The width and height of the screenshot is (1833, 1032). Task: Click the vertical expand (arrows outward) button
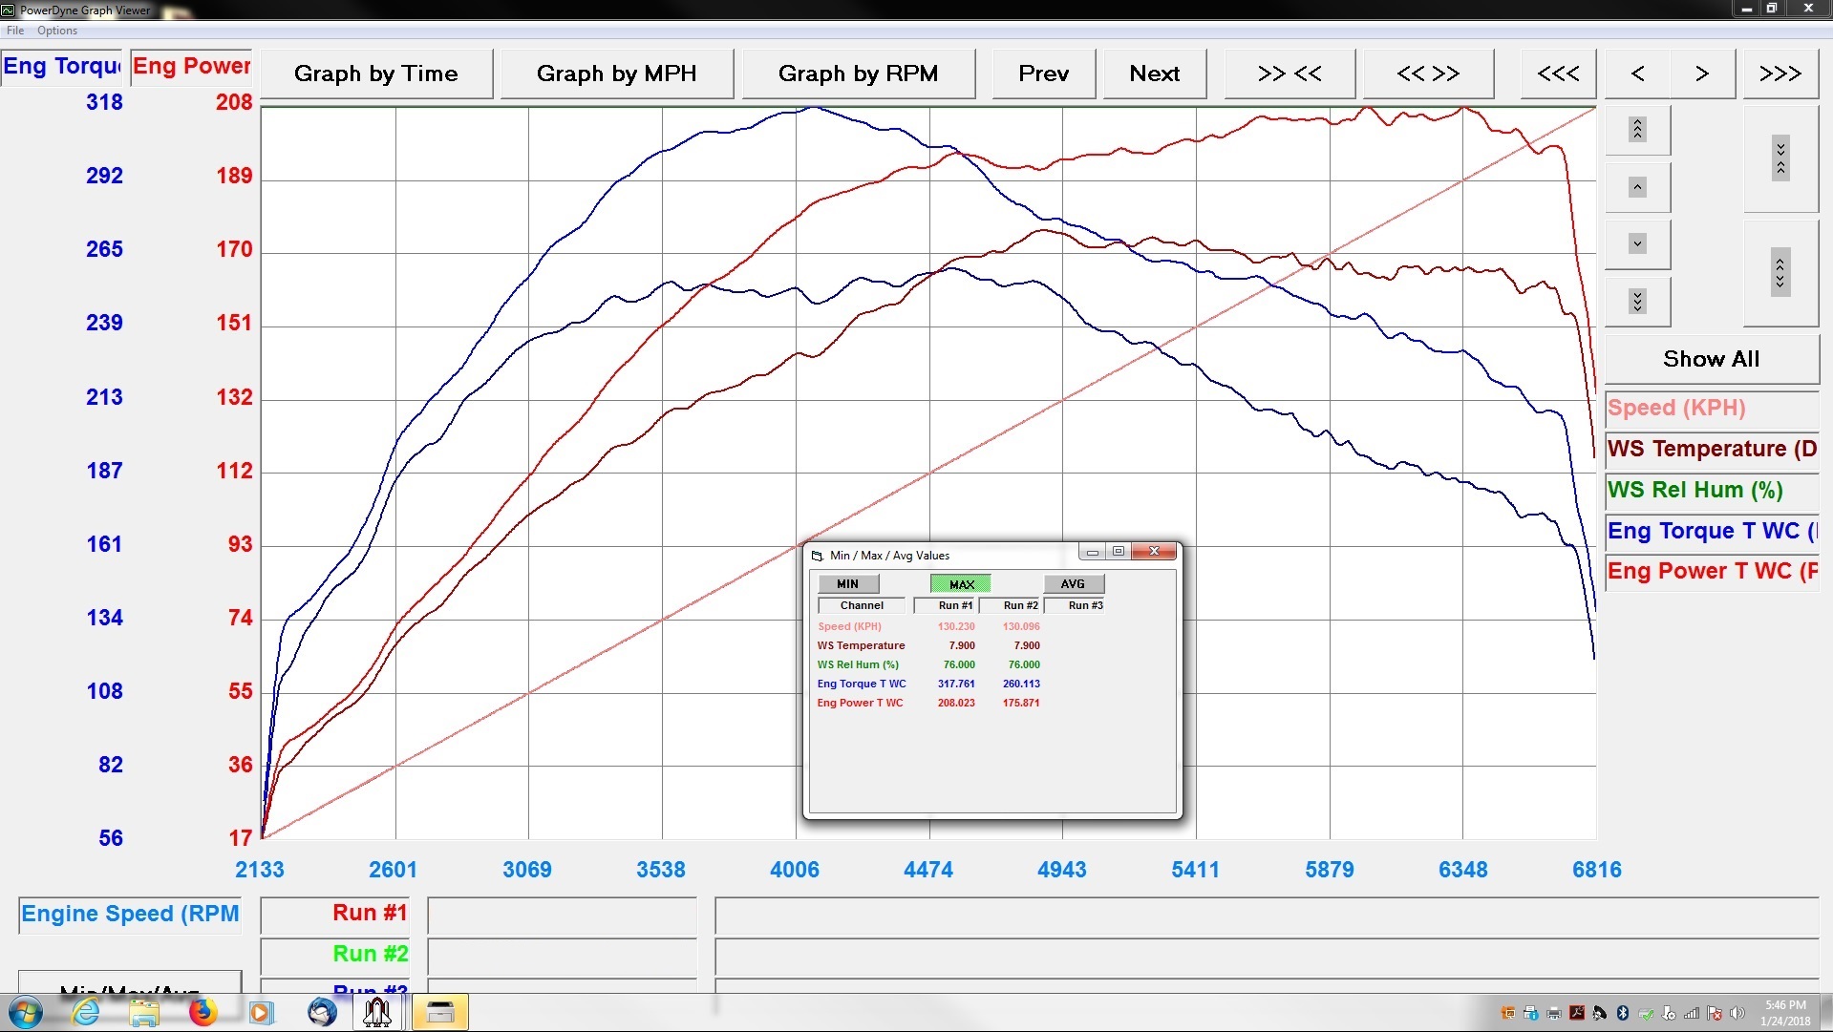pos(1780,273)
